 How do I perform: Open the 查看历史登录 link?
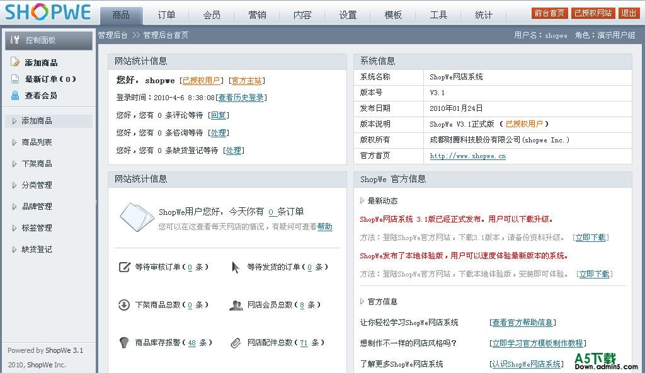coord(241,98)
